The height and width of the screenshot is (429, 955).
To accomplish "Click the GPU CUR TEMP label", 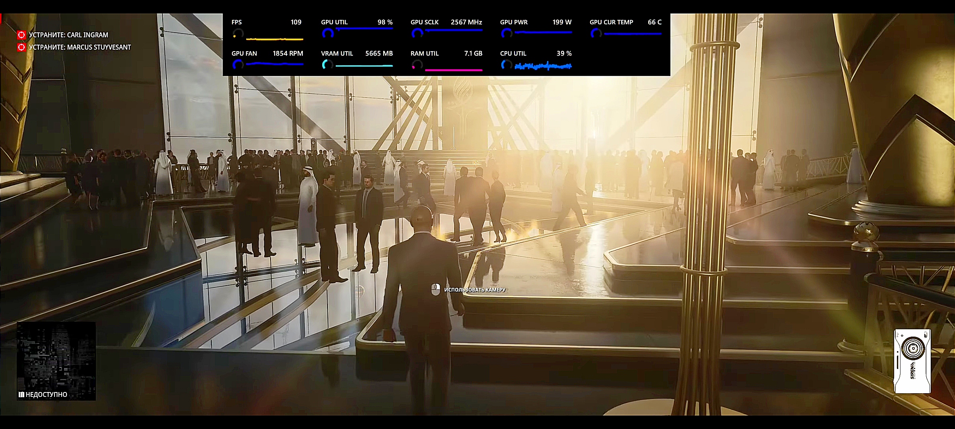I will (611, 22).
